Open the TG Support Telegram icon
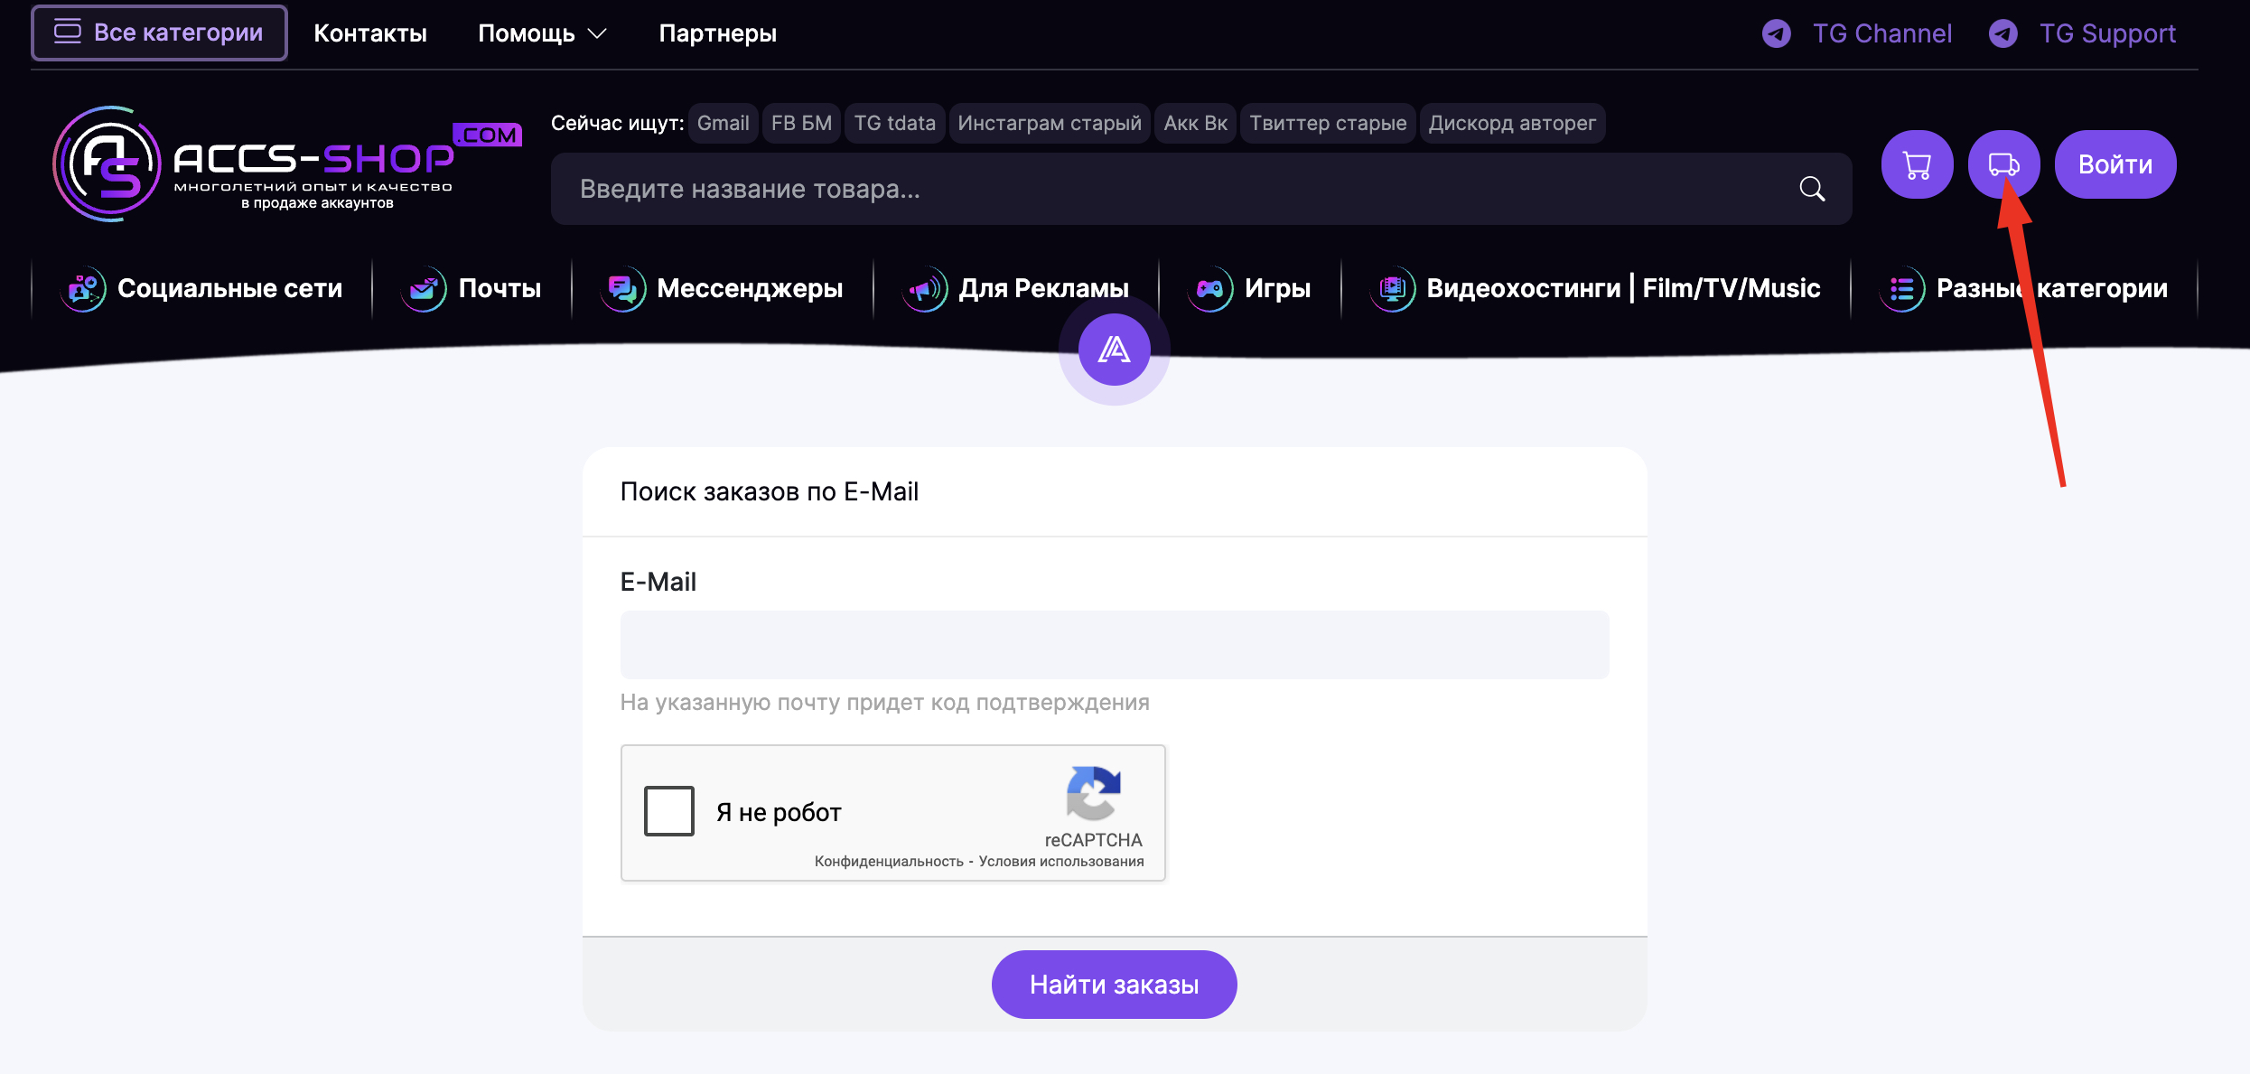 2003,34
